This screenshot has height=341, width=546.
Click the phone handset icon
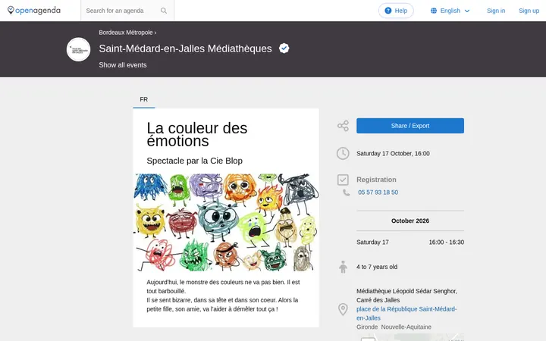click(x=346, y=192)
